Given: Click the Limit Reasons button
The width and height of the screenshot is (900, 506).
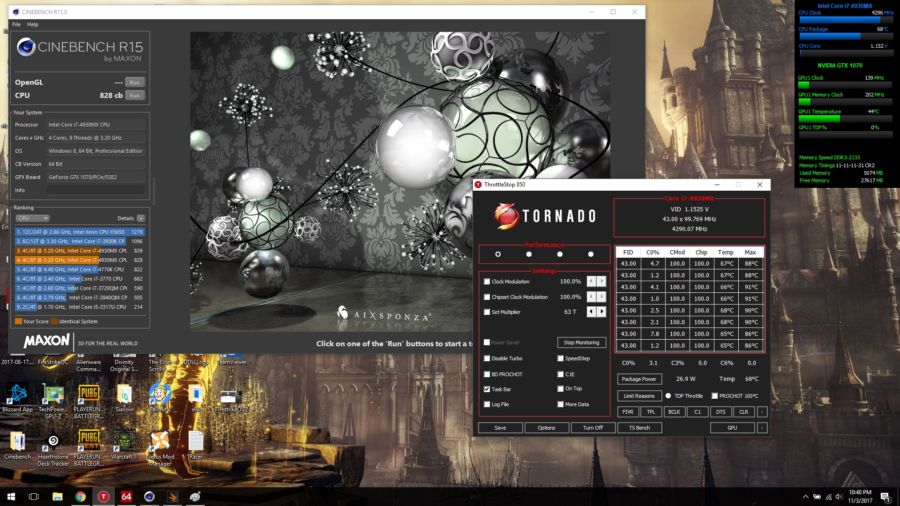Looking at the screenshot, I should pyautogui.click(x=639, y=396).
